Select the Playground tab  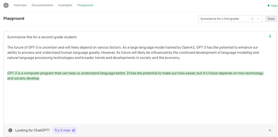[85, 5]
